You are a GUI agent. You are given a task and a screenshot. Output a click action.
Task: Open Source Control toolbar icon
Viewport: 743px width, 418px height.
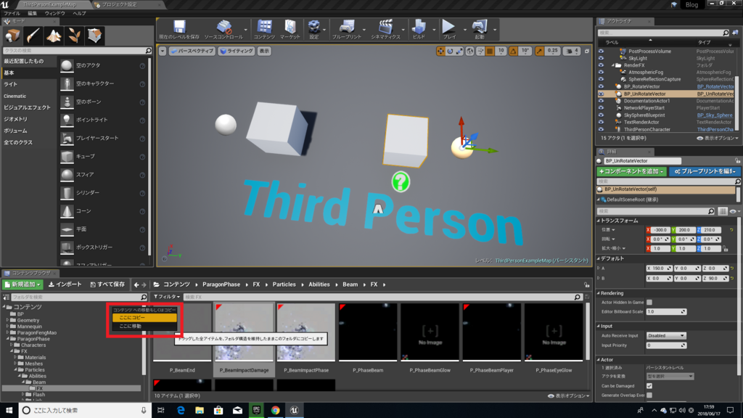[223, 30]
